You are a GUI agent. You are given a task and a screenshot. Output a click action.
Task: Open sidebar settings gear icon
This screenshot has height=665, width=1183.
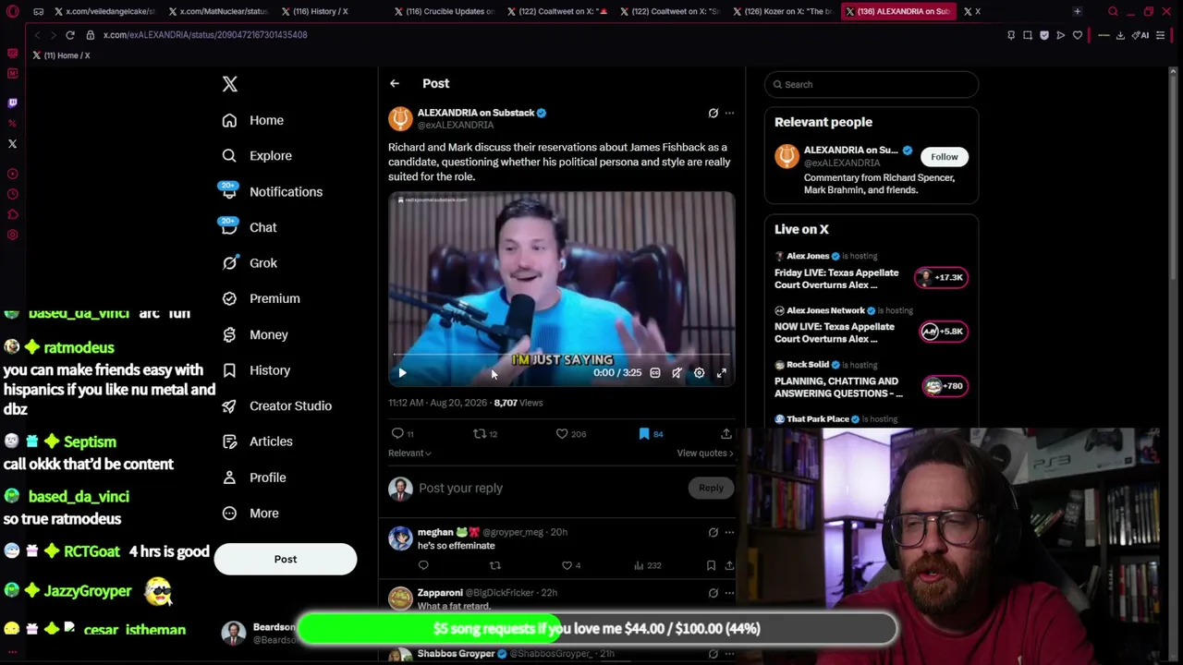[x=12, y=235]
